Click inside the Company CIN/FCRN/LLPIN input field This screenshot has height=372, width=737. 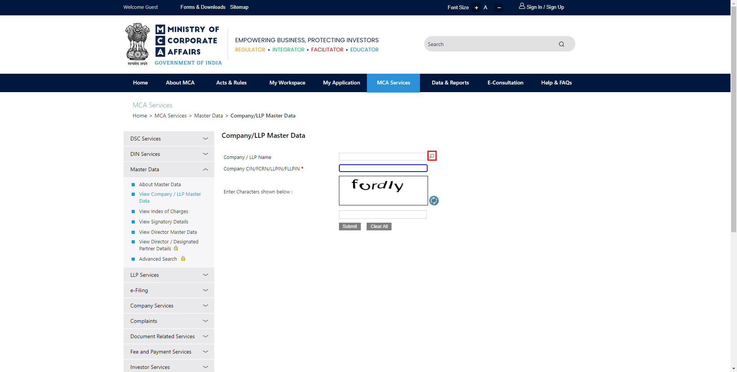coord(383,168)
